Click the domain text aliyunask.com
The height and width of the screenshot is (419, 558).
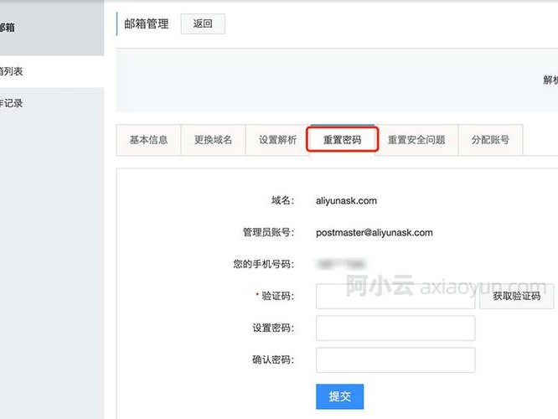coord(346,201)
